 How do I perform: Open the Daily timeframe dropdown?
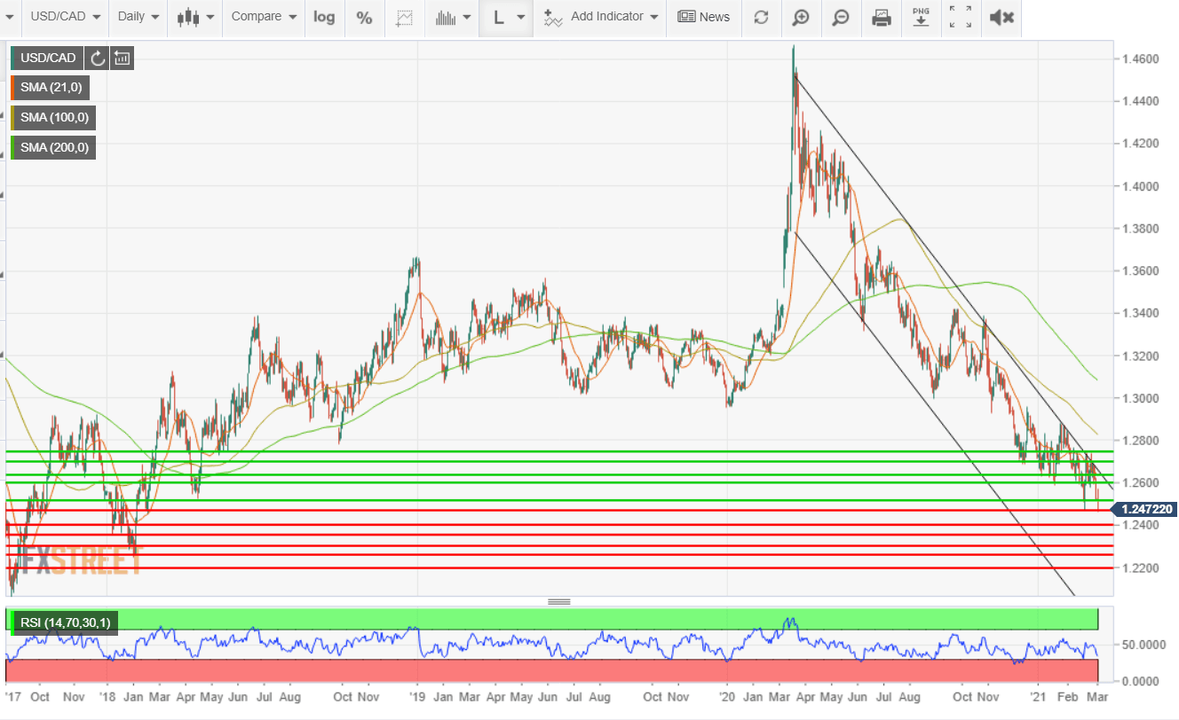[138, 17]
